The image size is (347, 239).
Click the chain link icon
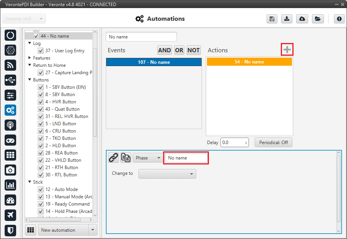tap(113, 158)
